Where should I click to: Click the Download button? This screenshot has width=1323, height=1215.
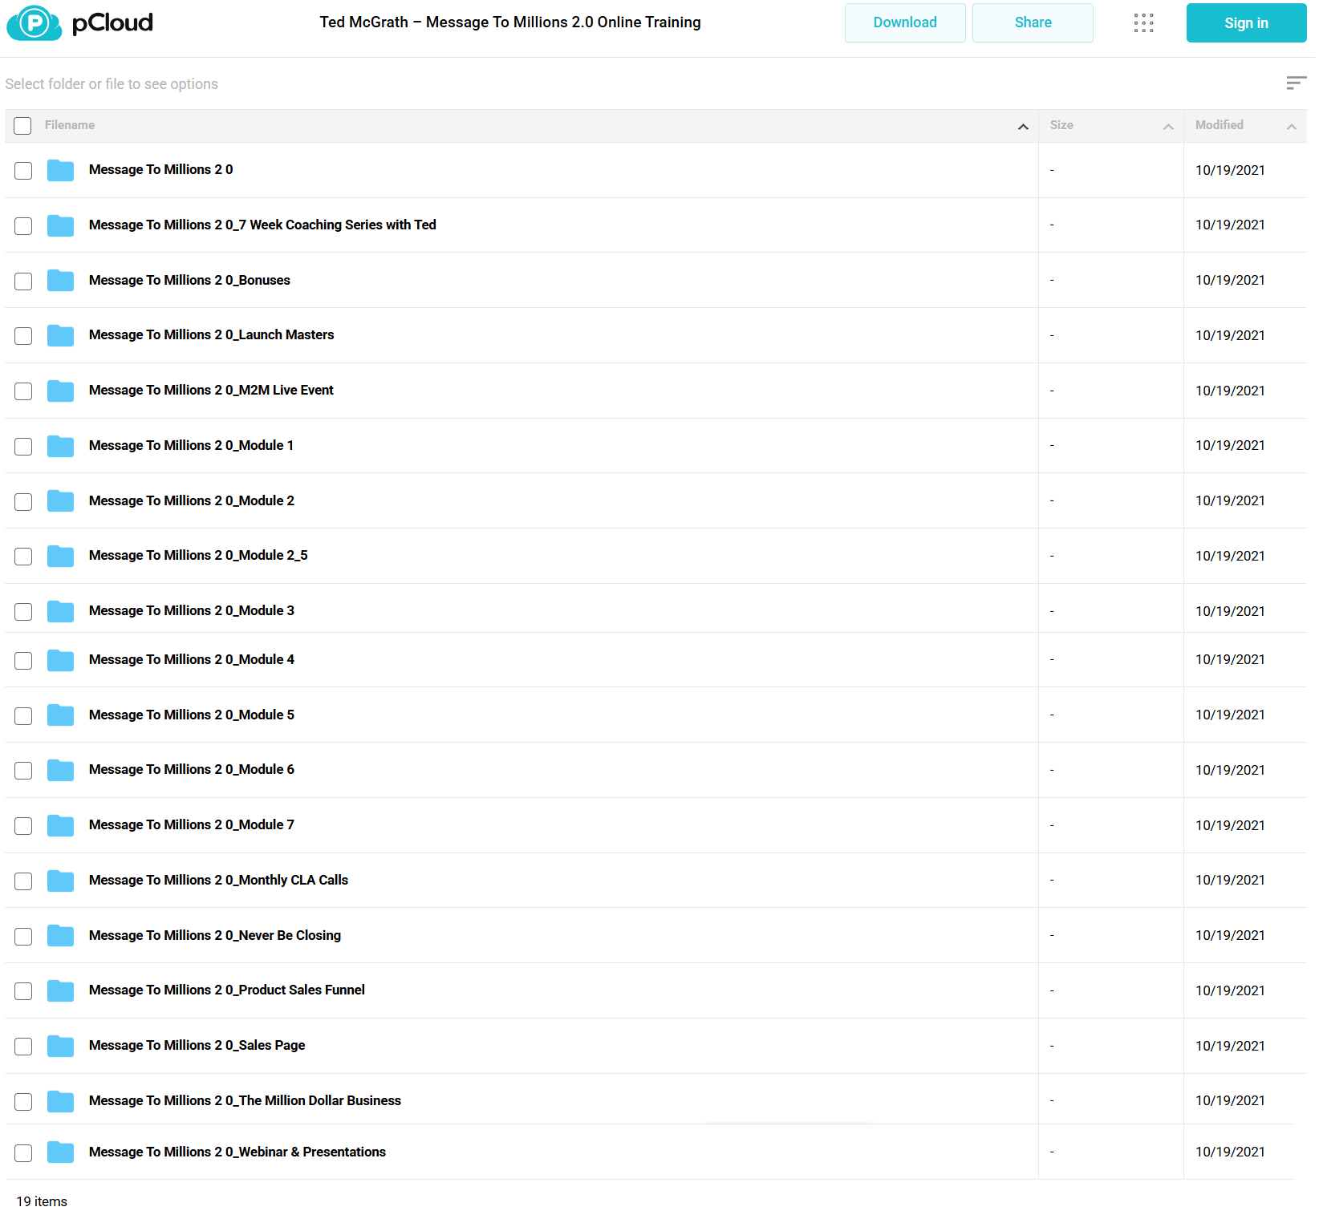905,22
